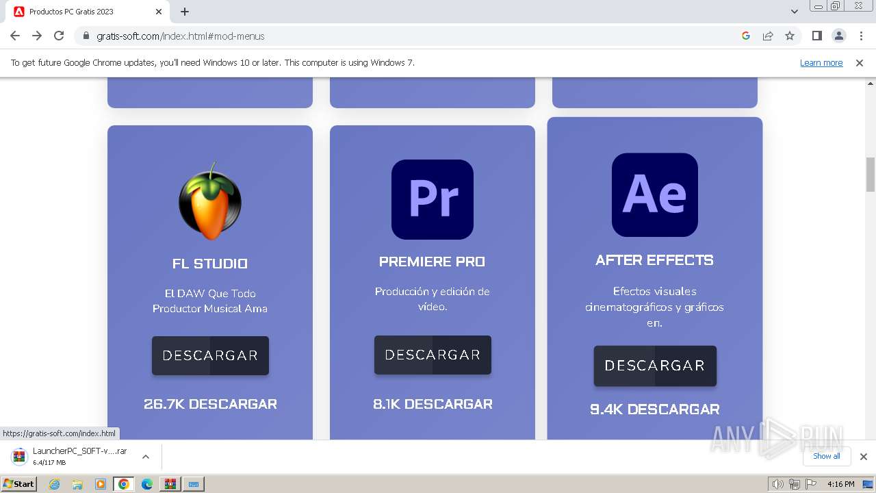Click the browser forward arrow
876x493 pixels.
click(37, 36)
